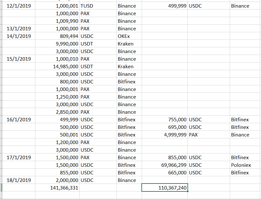Select the 4,999,999 amount cell
The image size is (261, 199).
pyautogui.click(x=165, y=135)
